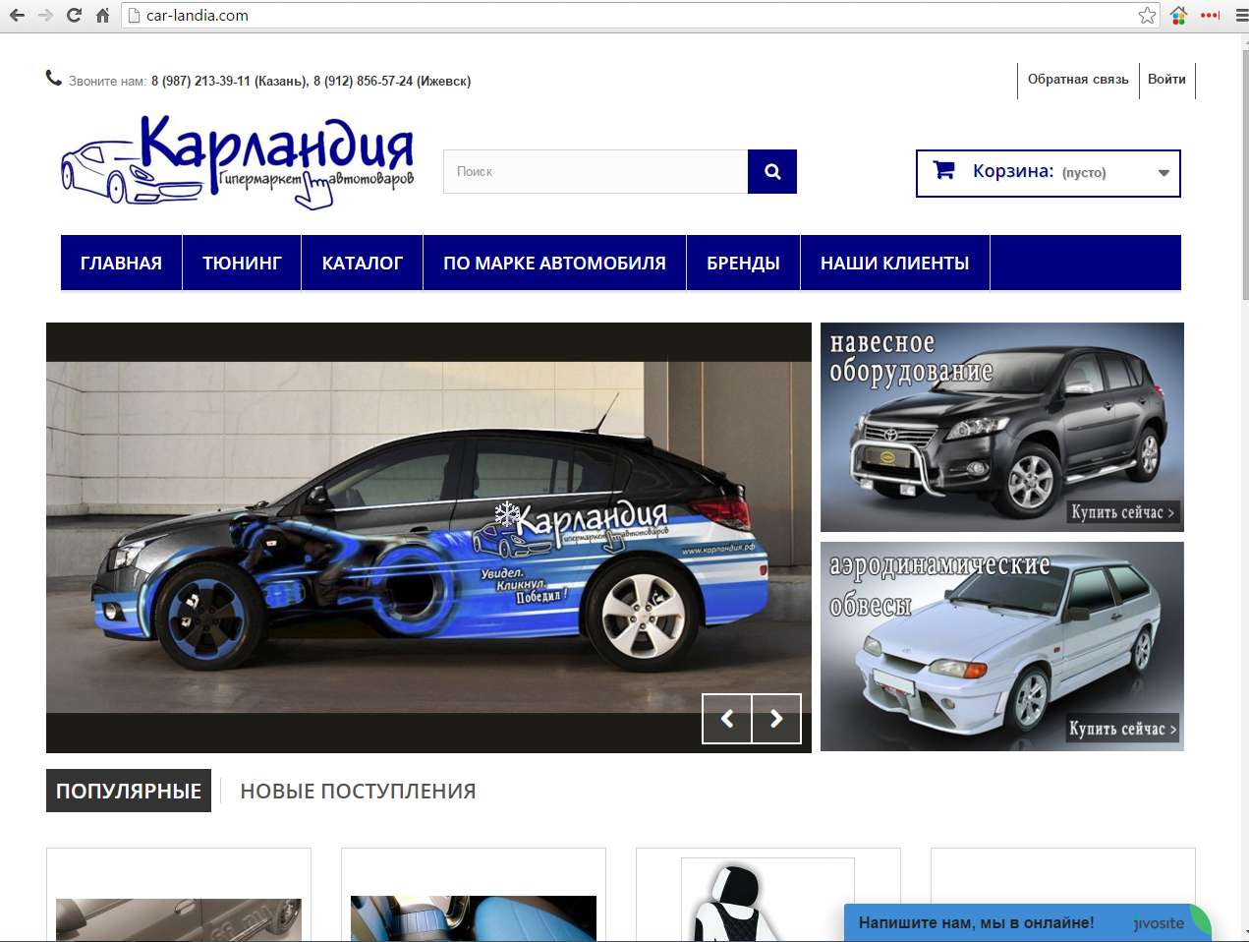Focus the Поиск search field
The width and height of the screenshot is (1249, 942).
[x=596, y=171]
